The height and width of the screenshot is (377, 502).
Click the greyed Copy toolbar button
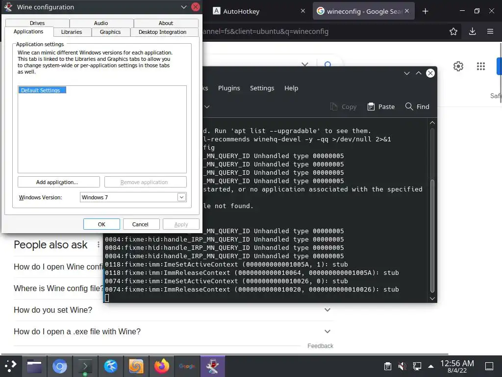click(343, 107)
